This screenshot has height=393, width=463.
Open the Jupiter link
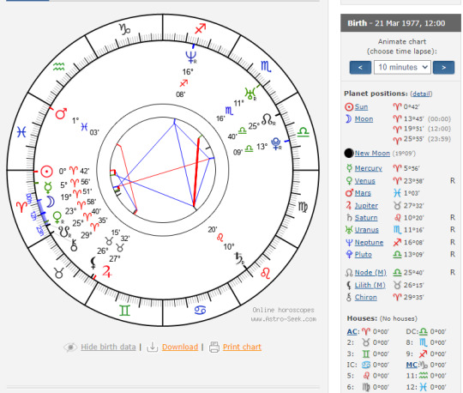366,205
